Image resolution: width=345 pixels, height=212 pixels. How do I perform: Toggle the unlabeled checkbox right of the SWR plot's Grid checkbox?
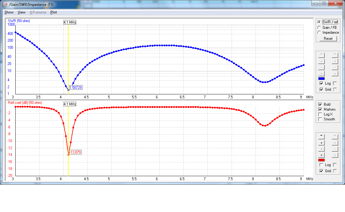[335, 89]
